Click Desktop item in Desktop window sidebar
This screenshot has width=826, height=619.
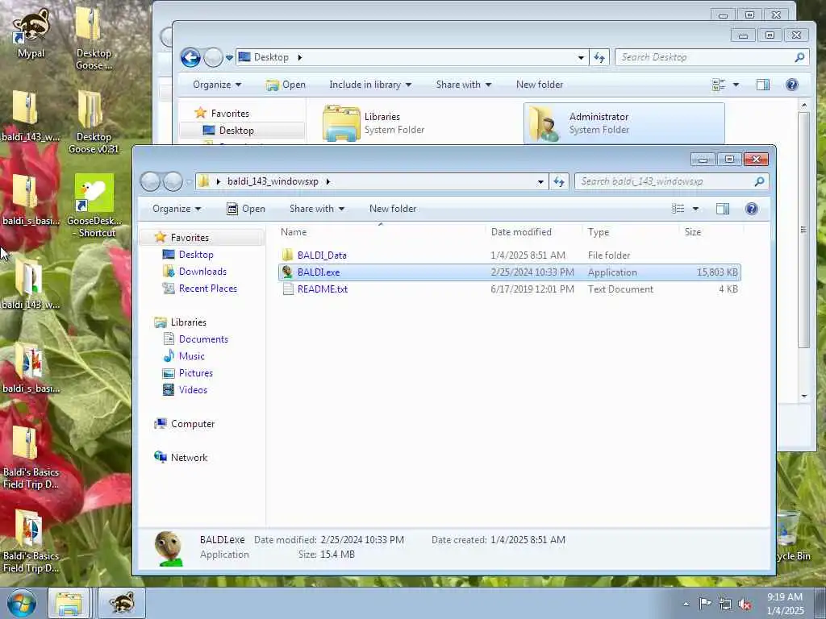click(236, 131)
